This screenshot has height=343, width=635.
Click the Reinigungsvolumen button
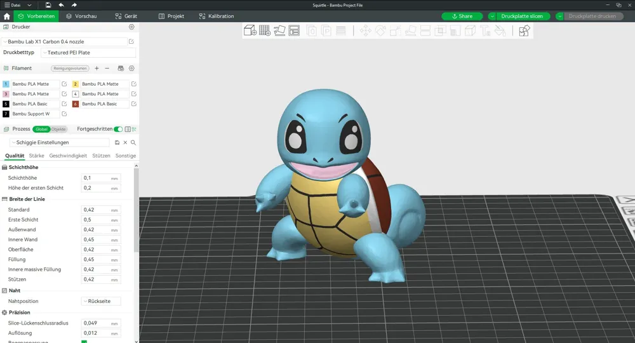tap(70, 69)
